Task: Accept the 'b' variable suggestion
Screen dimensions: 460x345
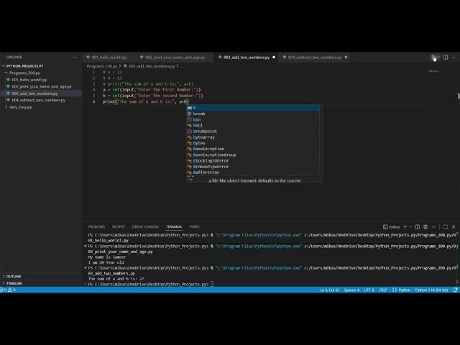Action: point(253,108)
